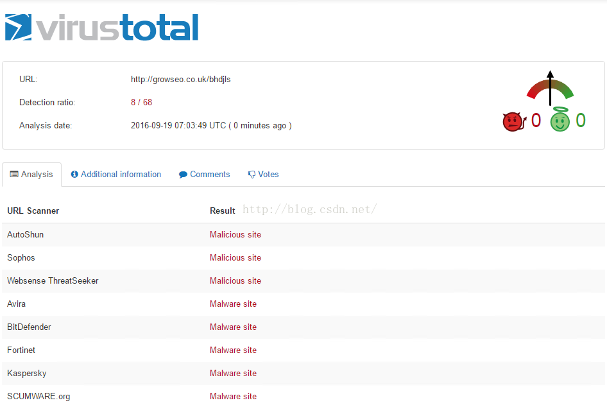This screenshot has height=405, width=607.
Task: Click SCUMWARE.org's Malware site result
Action: (233, 397)
